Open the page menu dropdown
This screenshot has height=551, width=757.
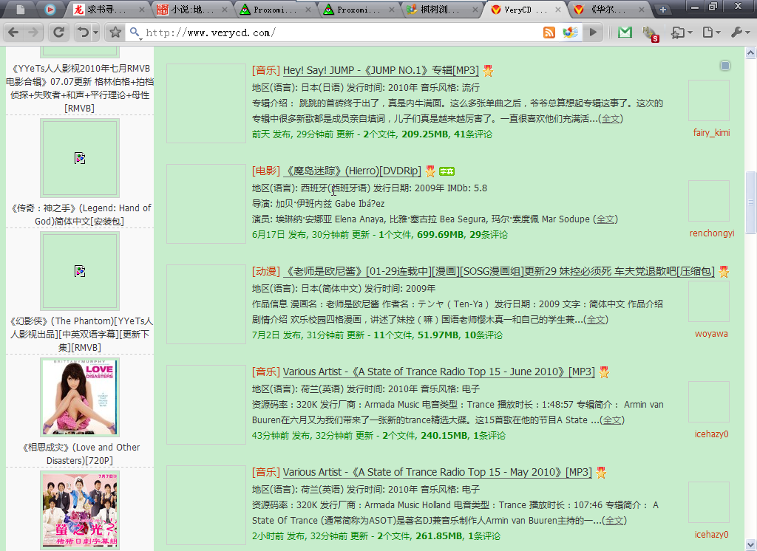711,32
